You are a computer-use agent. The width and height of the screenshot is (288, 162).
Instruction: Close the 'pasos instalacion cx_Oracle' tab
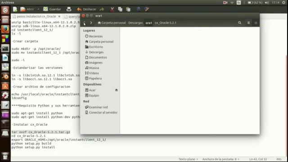(59, 16)
